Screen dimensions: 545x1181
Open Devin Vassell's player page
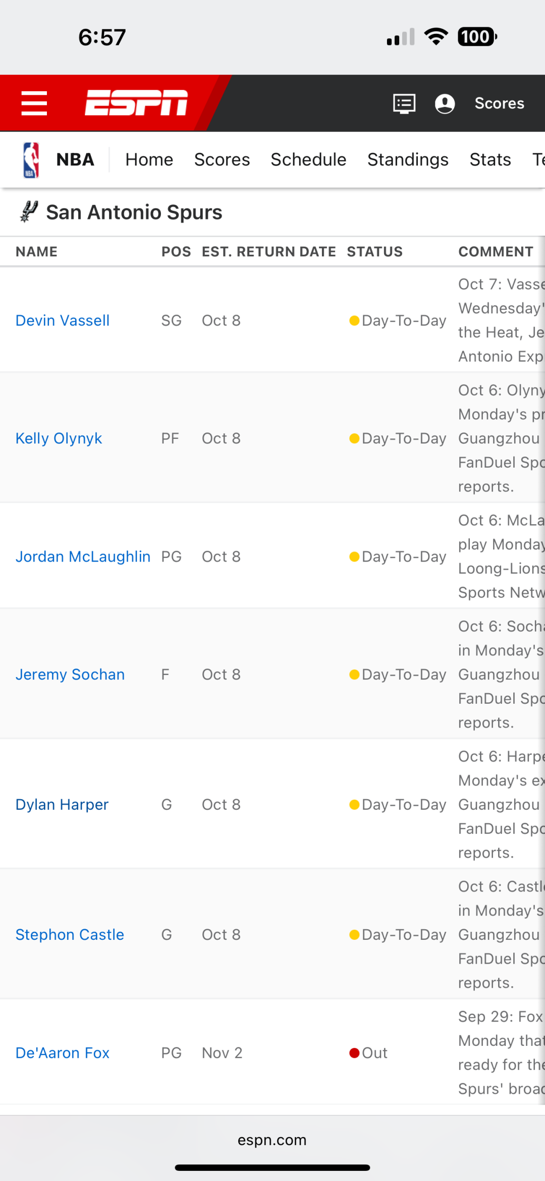click(63, 320)
